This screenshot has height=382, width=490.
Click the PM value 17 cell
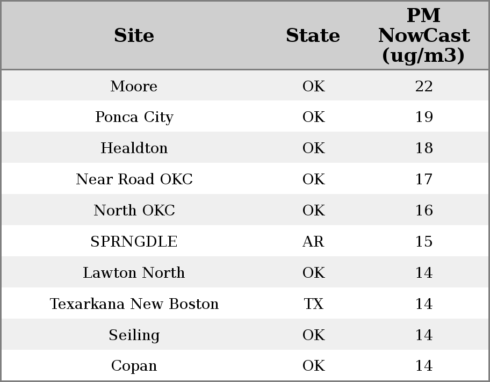[x=423, y=179]
